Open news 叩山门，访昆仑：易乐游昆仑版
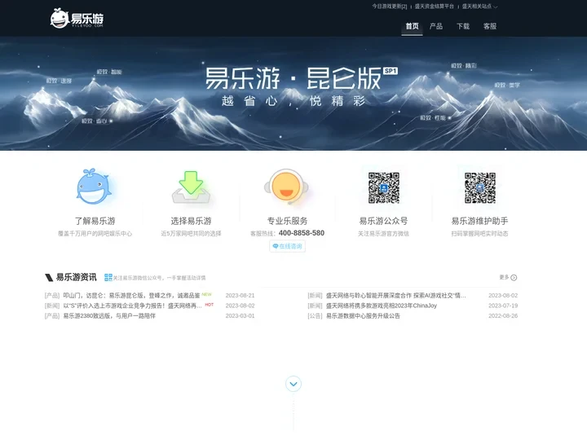This screenshot has width=587, height=440. tap(131, 295)
